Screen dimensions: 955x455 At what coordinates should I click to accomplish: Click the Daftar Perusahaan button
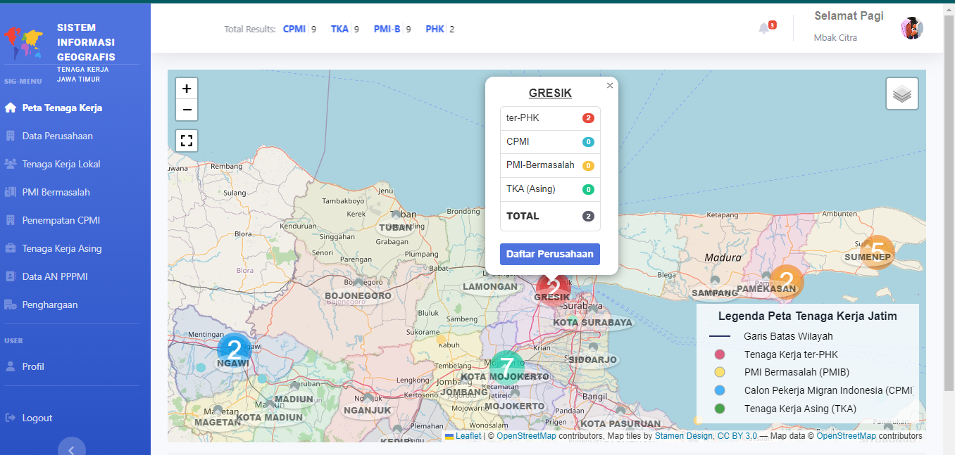click(549, 254)
